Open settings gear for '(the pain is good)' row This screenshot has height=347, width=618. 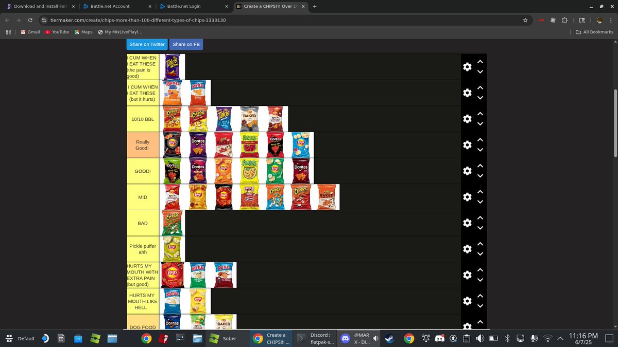tap(467, 67)
